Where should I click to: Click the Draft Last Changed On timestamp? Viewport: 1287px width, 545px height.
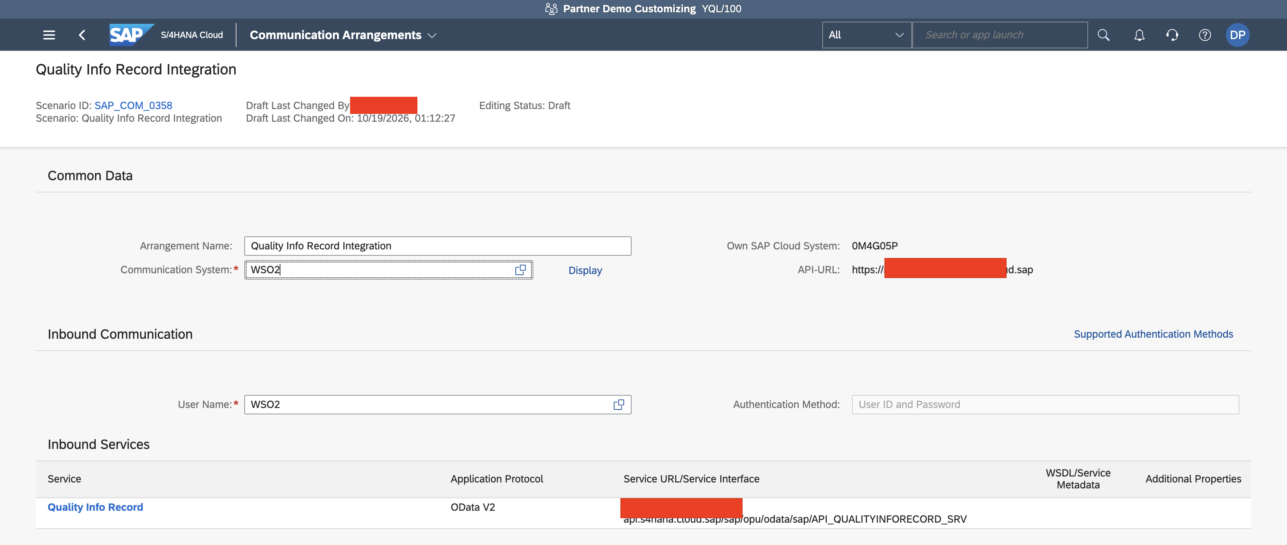pos(350,118)
